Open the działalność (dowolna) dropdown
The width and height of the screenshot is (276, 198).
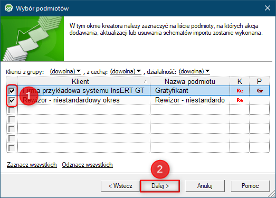click(194, 71)
